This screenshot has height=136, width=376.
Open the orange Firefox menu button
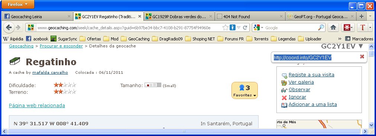[x=17, y=4]
